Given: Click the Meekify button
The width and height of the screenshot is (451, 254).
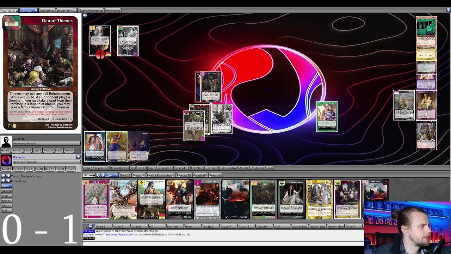Looking at the screenshot, I should coord(243,168).
